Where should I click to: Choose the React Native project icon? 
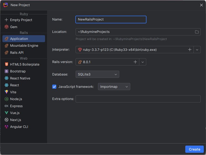click(x=6, y=78)
